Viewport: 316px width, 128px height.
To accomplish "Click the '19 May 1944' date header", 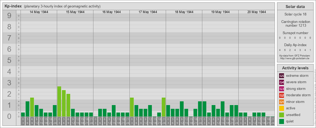I will [220, 12].
